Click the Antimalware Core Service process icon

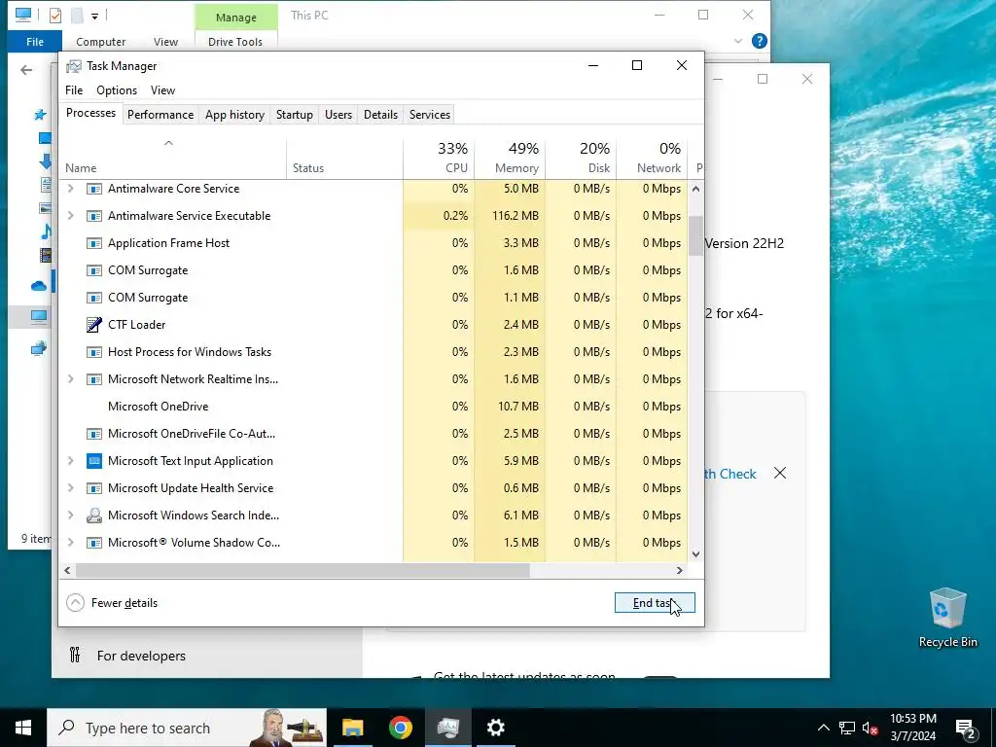(94, 189)
